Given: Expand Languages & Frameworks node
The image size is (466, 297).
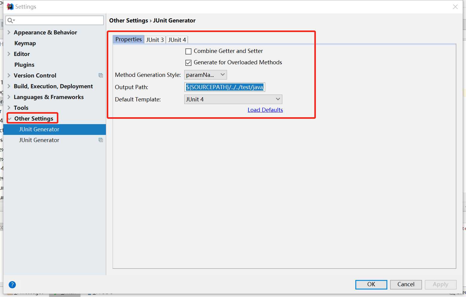Looking at the screenshot, I should coord(9,97).
